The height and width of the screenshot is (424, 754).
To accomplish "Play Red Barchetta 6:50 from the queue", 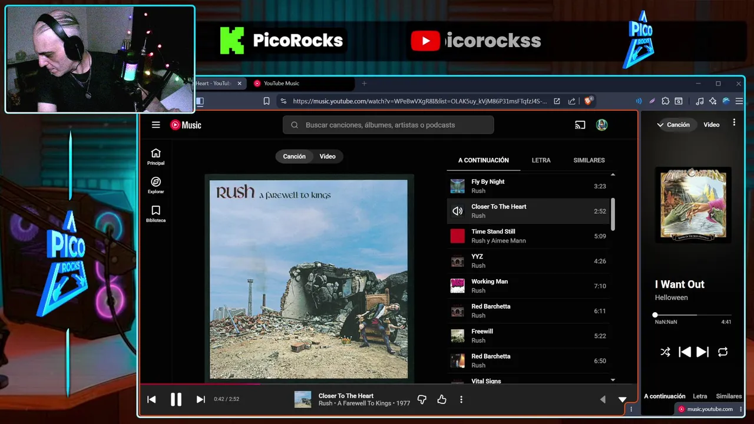I will [528, 360].
